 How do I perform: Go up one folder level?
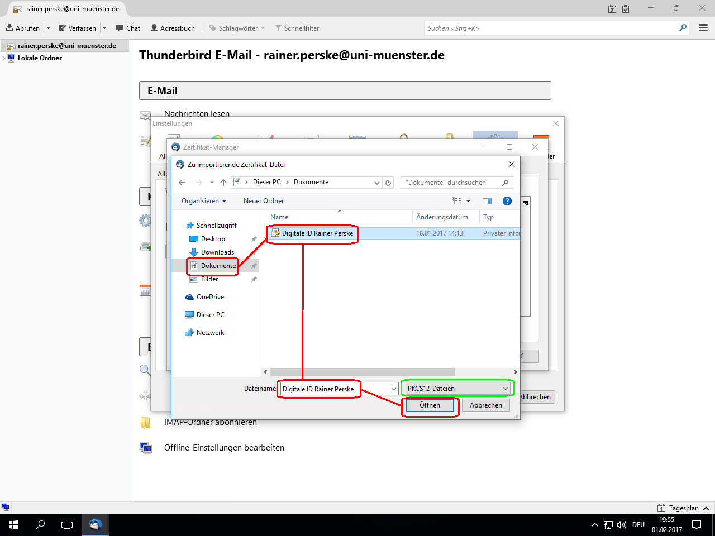[223, 183]
